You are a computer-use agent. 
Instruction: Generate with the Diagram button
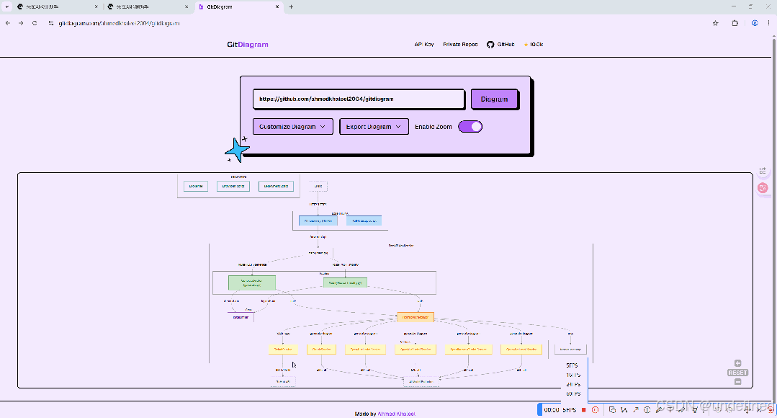tap(494, 99)
